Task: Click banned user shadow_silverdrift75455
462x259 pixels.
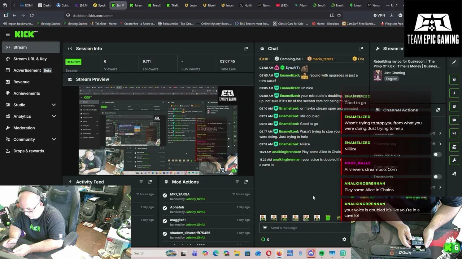Action: pos(190,233)
